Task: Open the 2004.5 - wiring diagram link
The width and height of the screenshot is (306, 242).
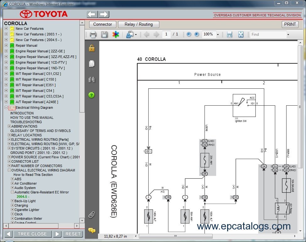Action: [23, 197]
